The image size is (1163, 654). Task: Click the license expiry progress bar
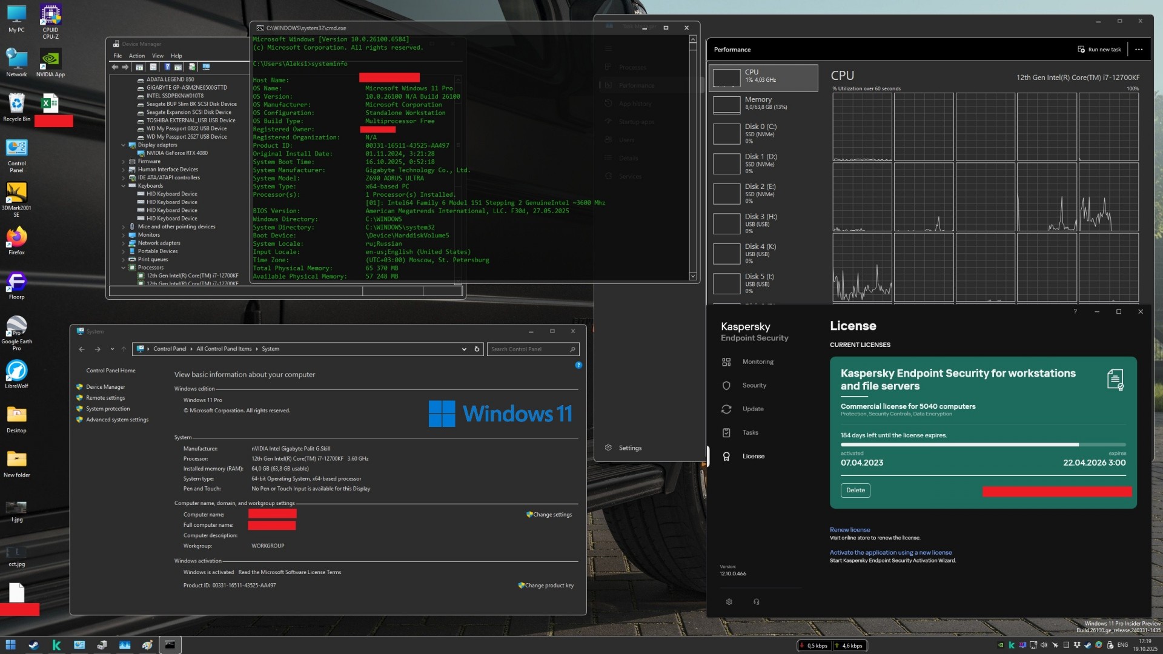[982, 444]
